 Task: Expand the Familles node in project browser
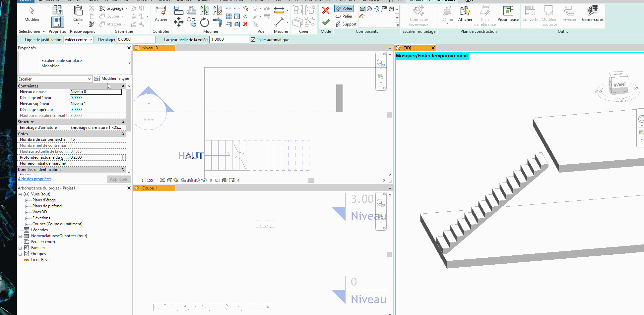(x=20, y=248)
